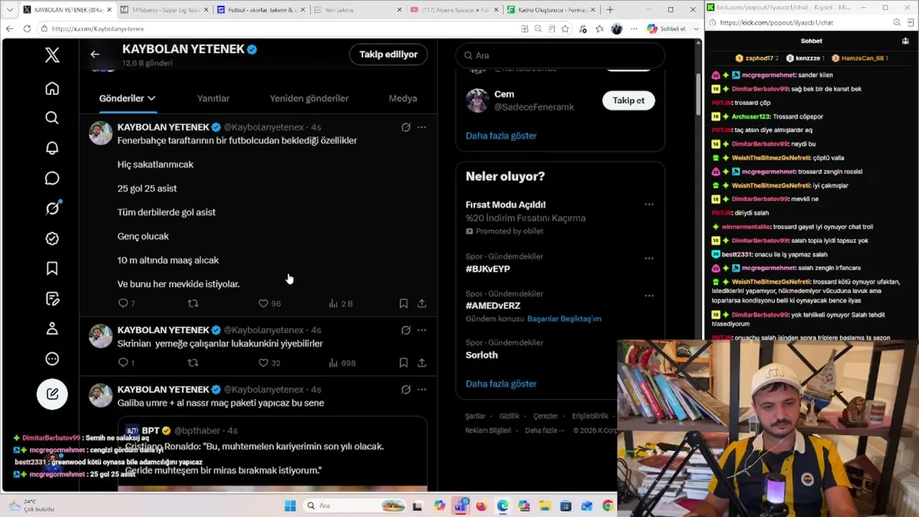The height and width of the screenshot is (517, 919).
Task: Open Grok icon on Fenerbahçe taraftarının post
Action: [x=406, y=127]
